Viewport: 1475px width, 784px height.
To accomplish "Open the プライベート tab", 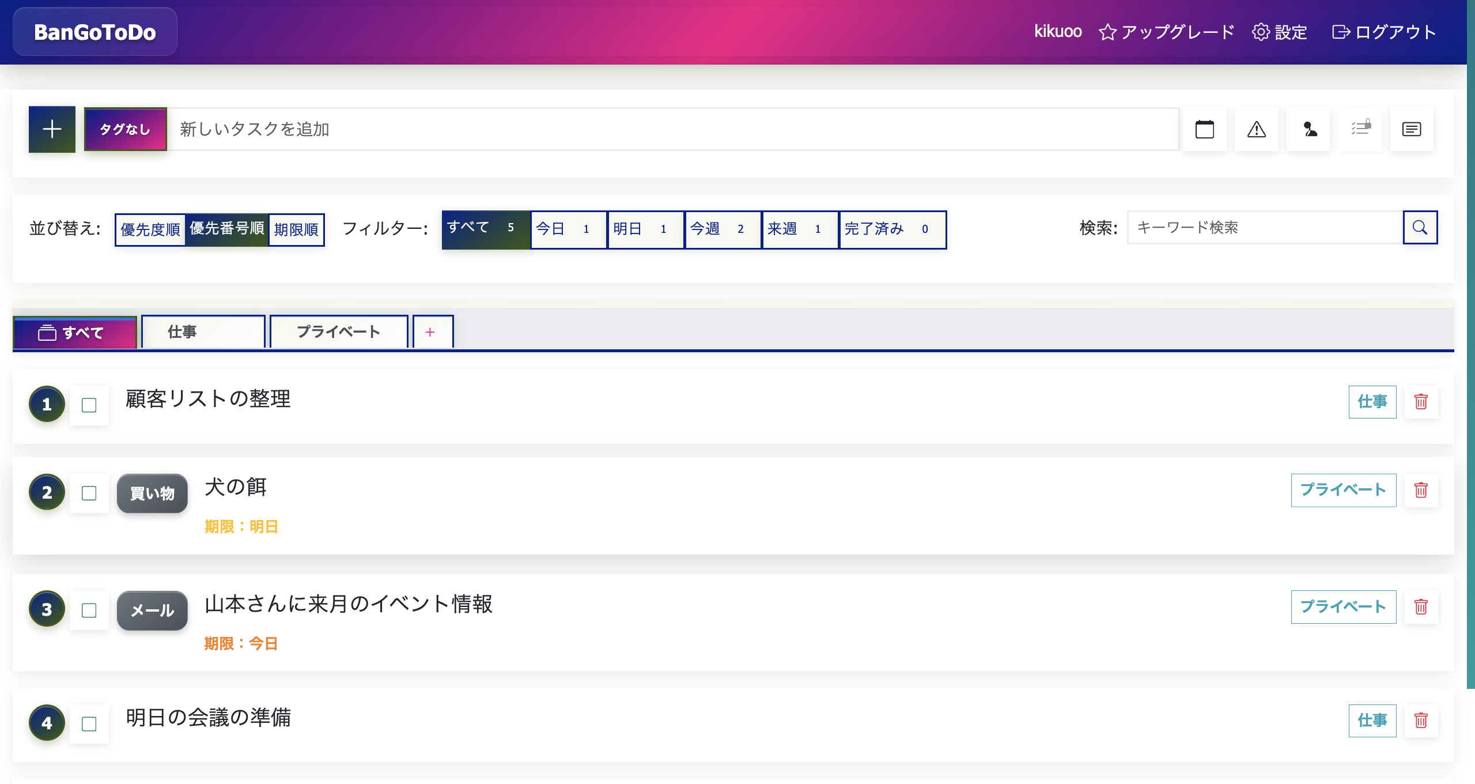I will 339,331.
